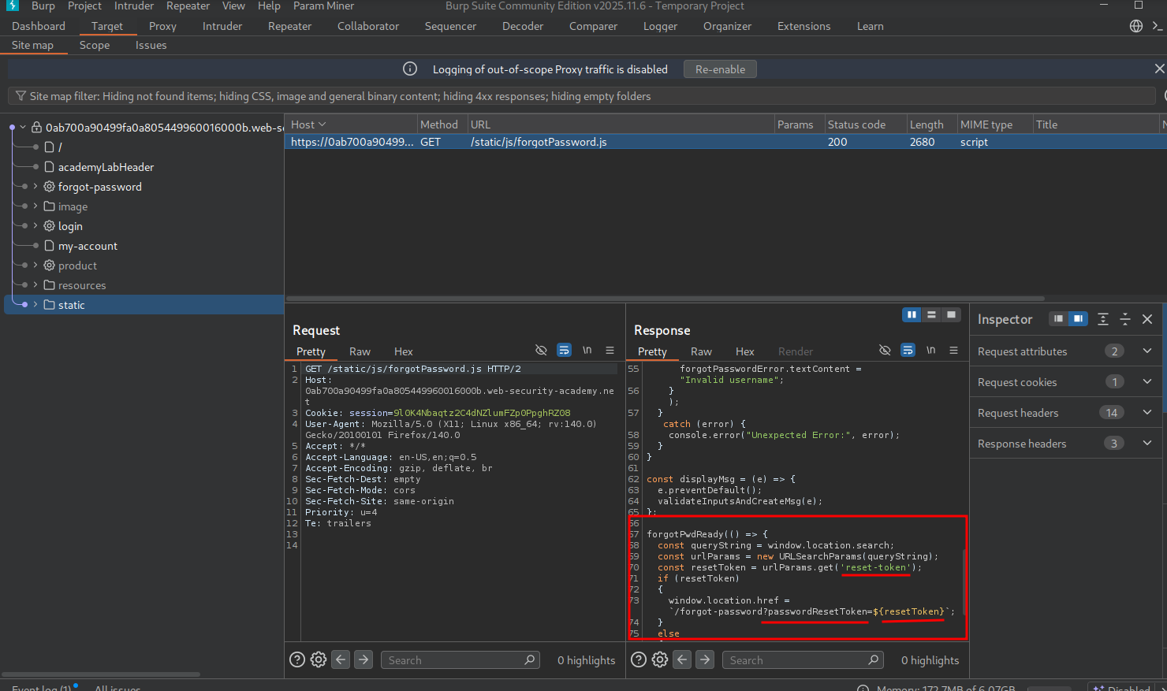1167x691 pixels.
Task: Expand the static folder node
Action: [x=35, y=304]
